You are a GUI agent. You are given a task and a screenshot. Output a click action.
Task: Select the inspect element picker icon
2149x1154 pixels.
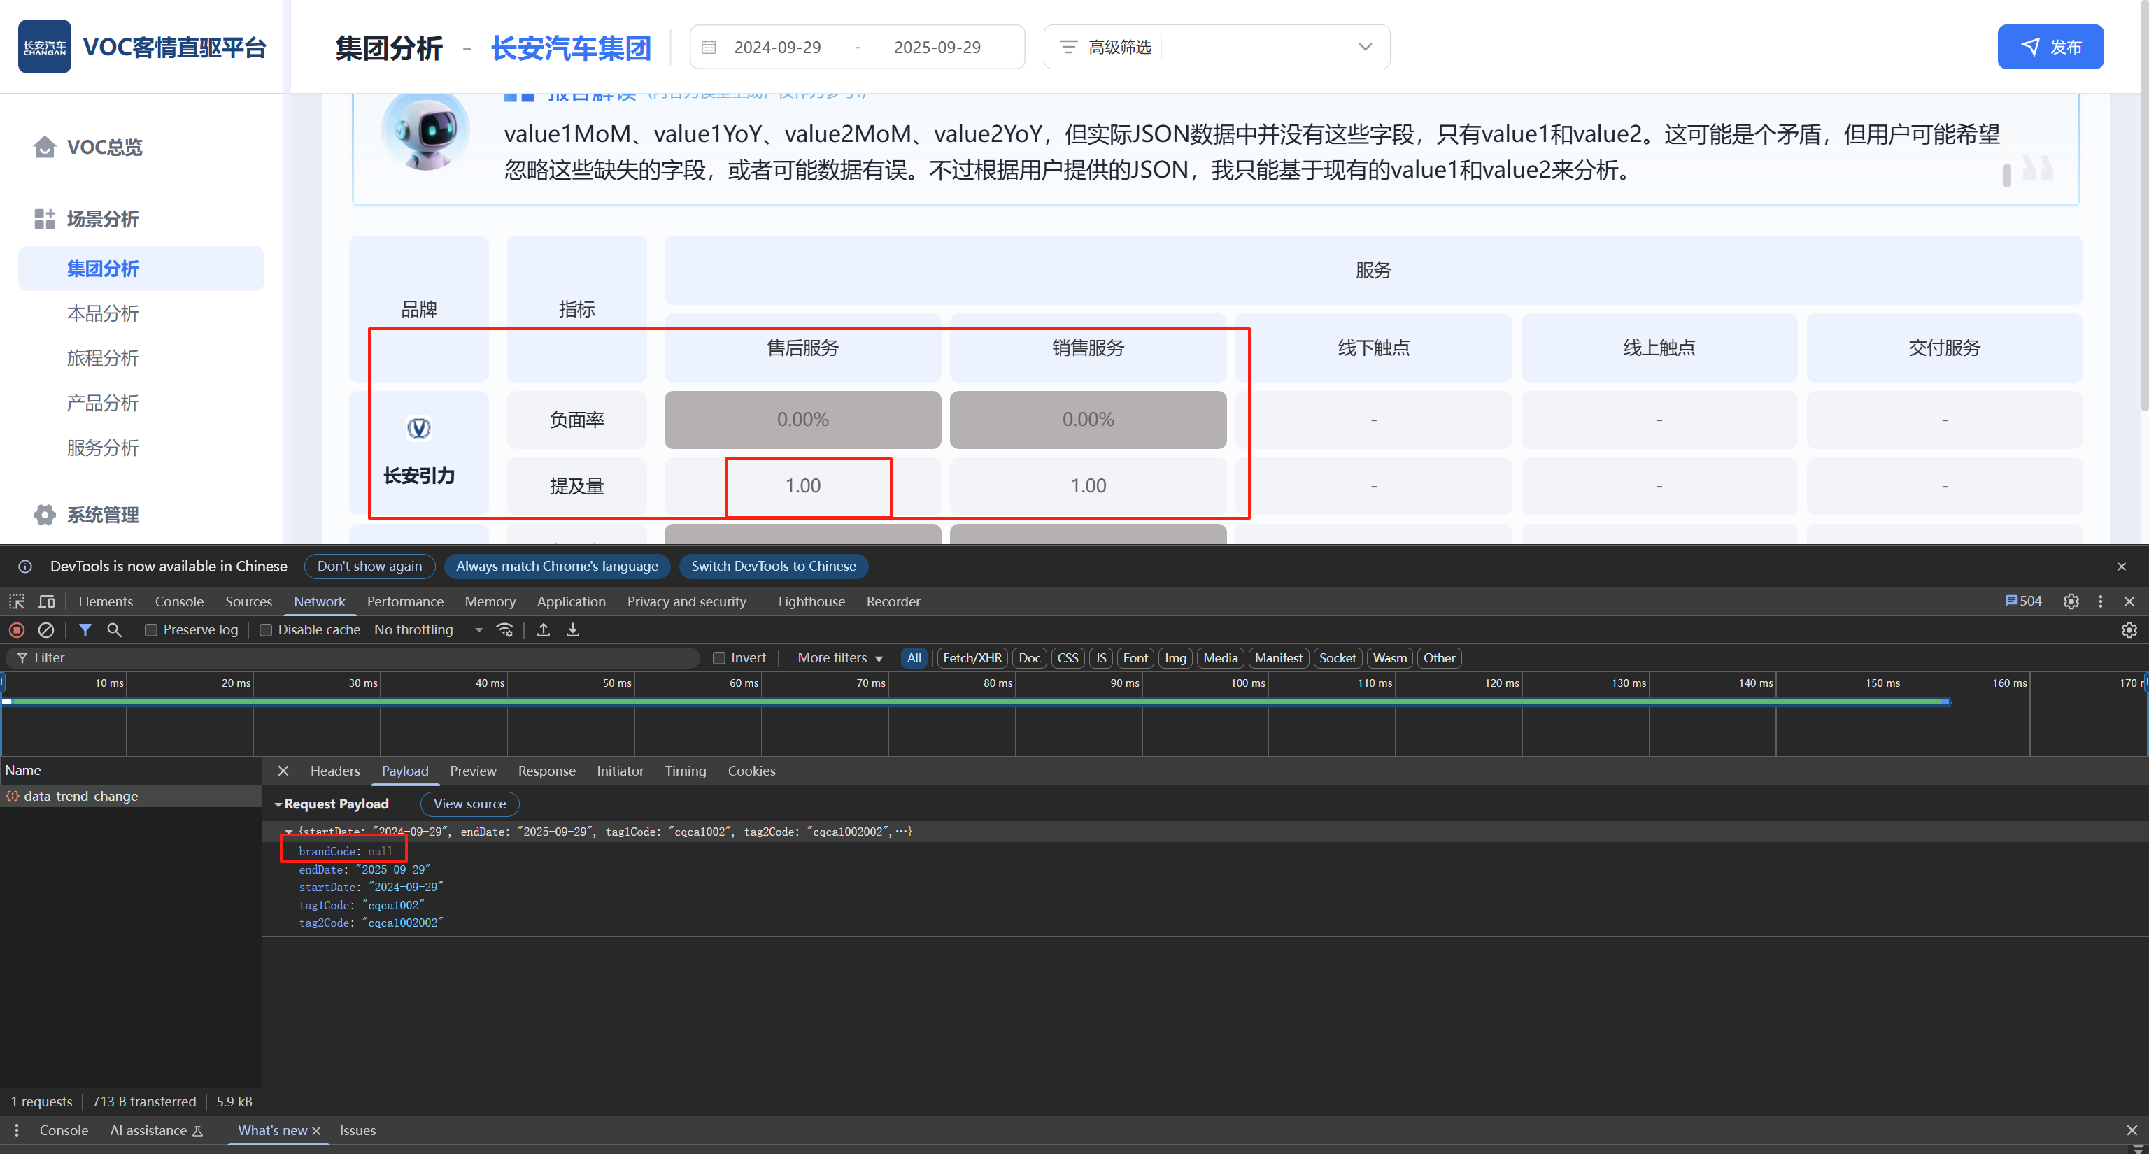[17, 601]
